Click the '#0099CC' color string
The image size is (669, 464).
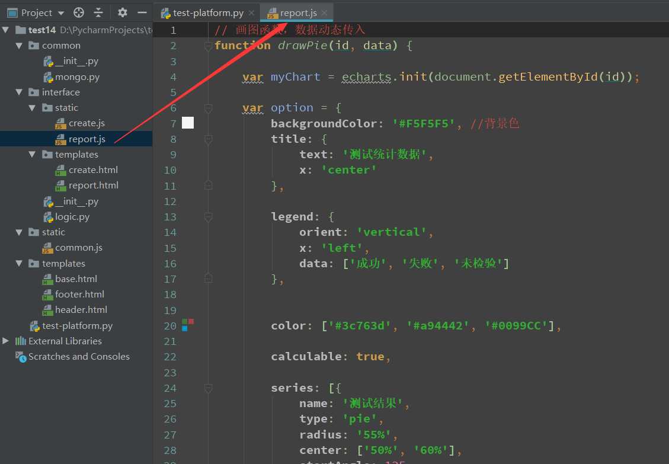[516, 325]
